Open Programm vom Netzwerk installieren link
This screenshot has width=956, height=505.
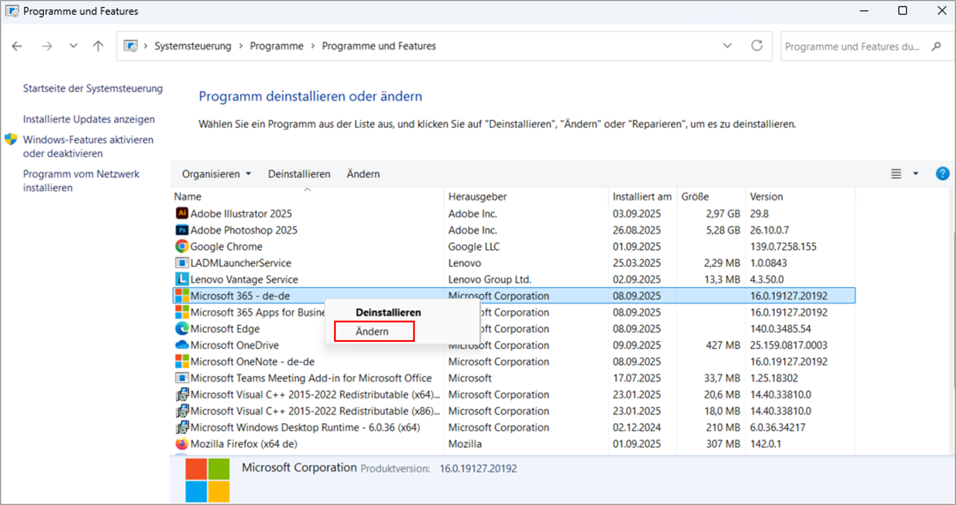81,181
